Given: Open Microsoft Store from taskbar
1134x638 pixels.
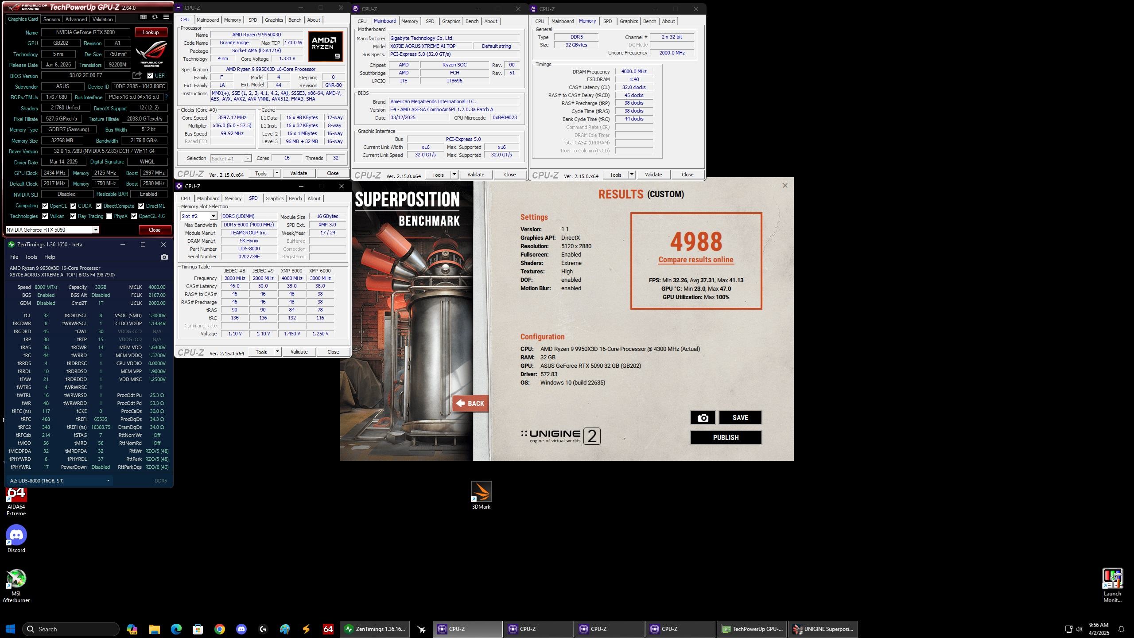Looking at the screenshot, I should 198,629.
